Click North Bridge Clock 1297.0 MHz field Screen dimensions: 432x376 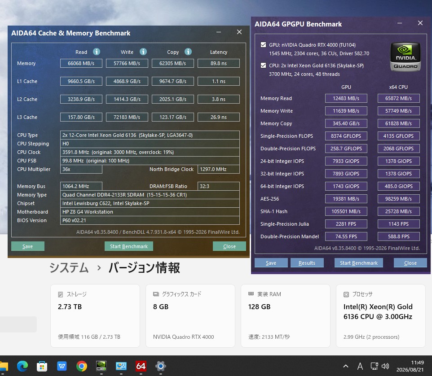(x=219, y=169)
